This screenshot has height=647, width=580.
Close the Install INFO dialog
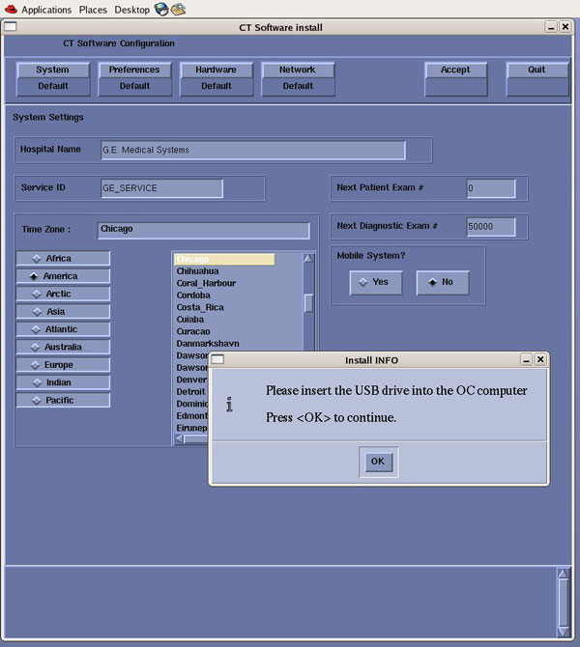[540, 359]
